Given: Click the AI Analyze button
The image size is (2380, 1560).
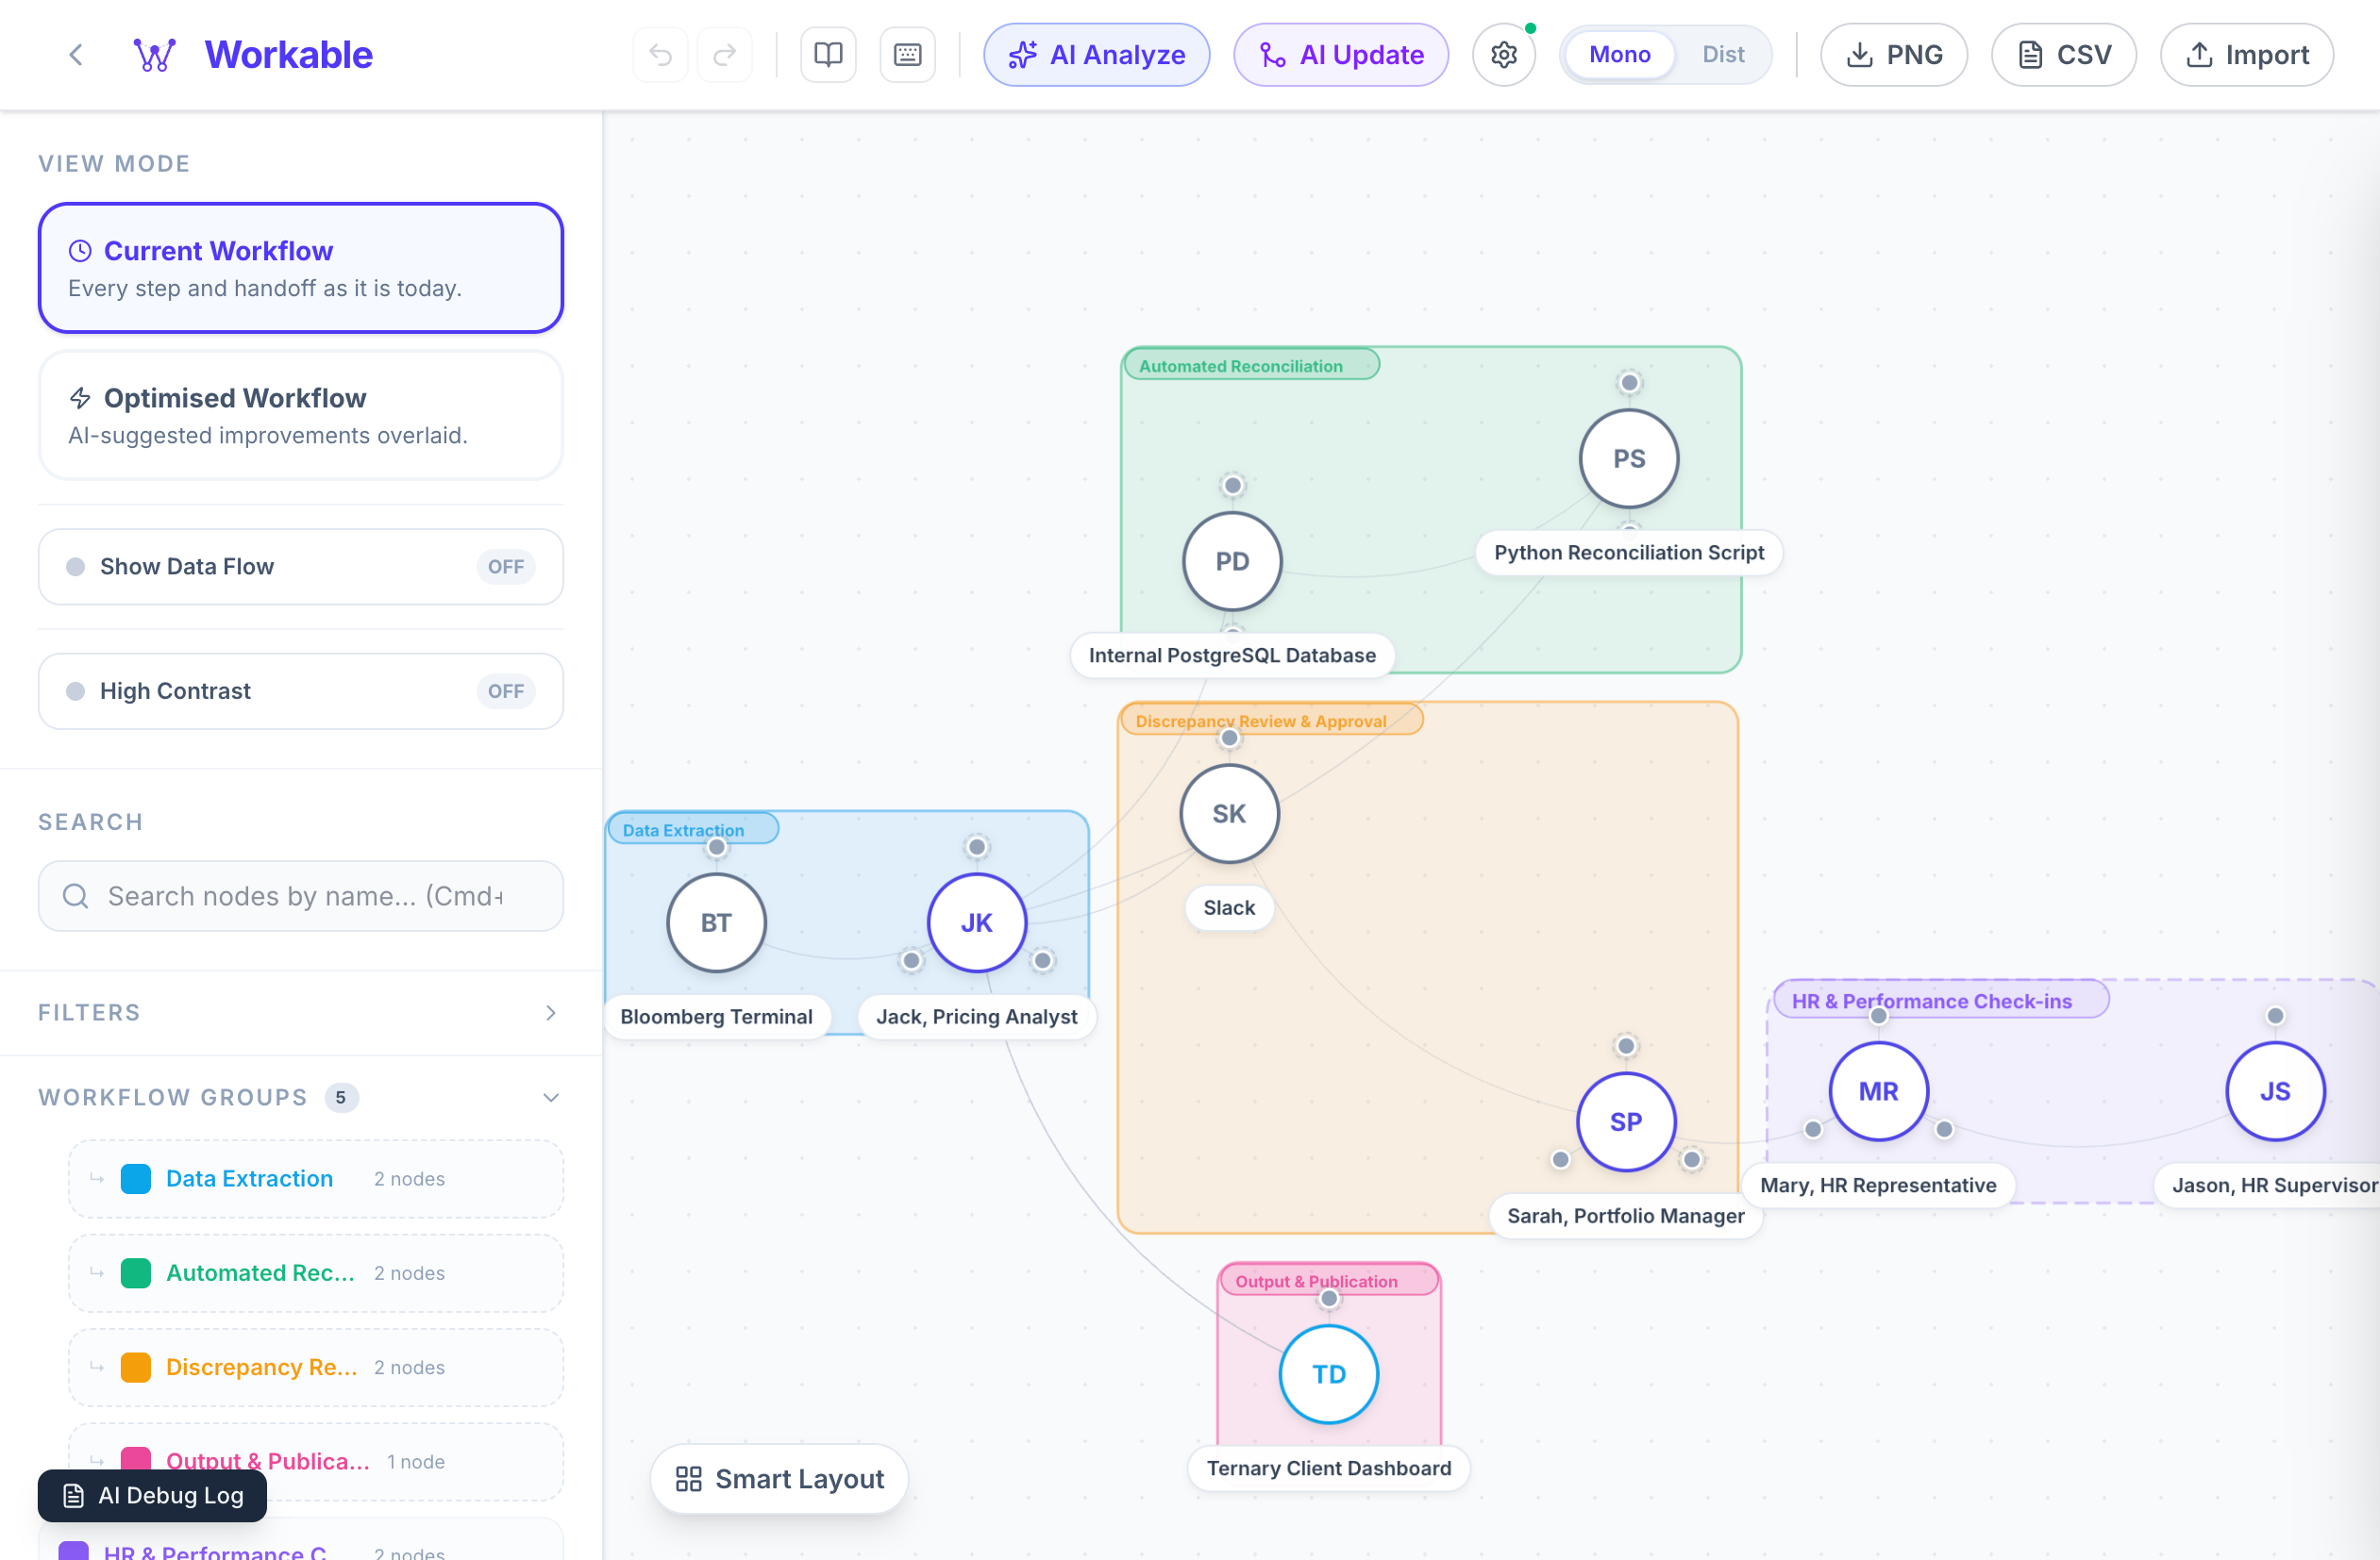Looking at the screenshot, I should [1096, 55].
